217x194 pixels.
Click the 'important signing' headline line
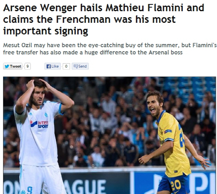[45, 31]
